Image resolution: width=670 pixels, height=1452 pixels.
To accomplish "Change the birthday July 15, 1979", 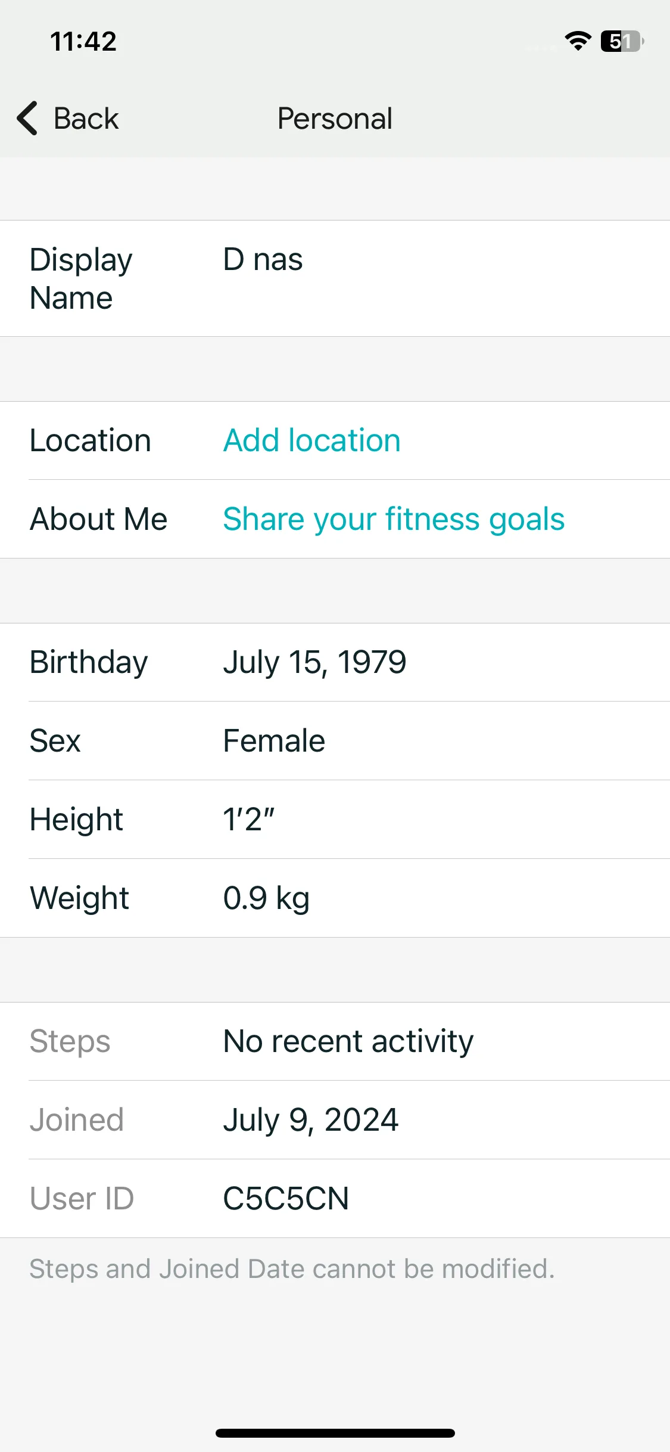I will coord(314,662).
